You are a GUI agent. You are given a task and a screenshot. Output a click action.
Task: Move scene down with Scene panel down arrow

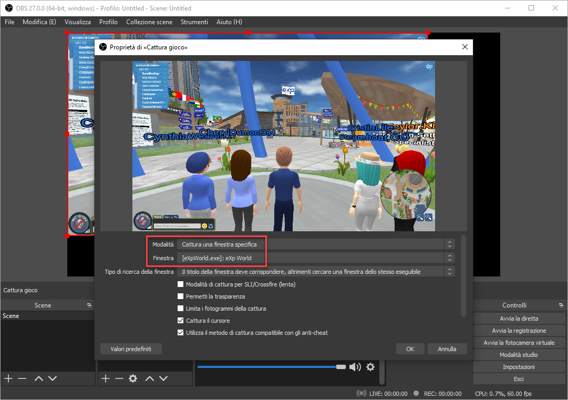point(53,378)
